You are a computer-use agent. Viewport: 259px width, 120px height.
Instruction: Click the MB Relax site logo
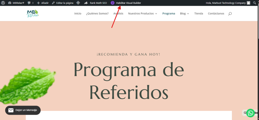(33, 14)
